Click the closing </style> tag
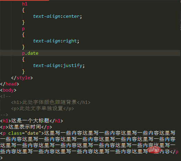The height and width of the screenshot is (161, 181). 22,78
